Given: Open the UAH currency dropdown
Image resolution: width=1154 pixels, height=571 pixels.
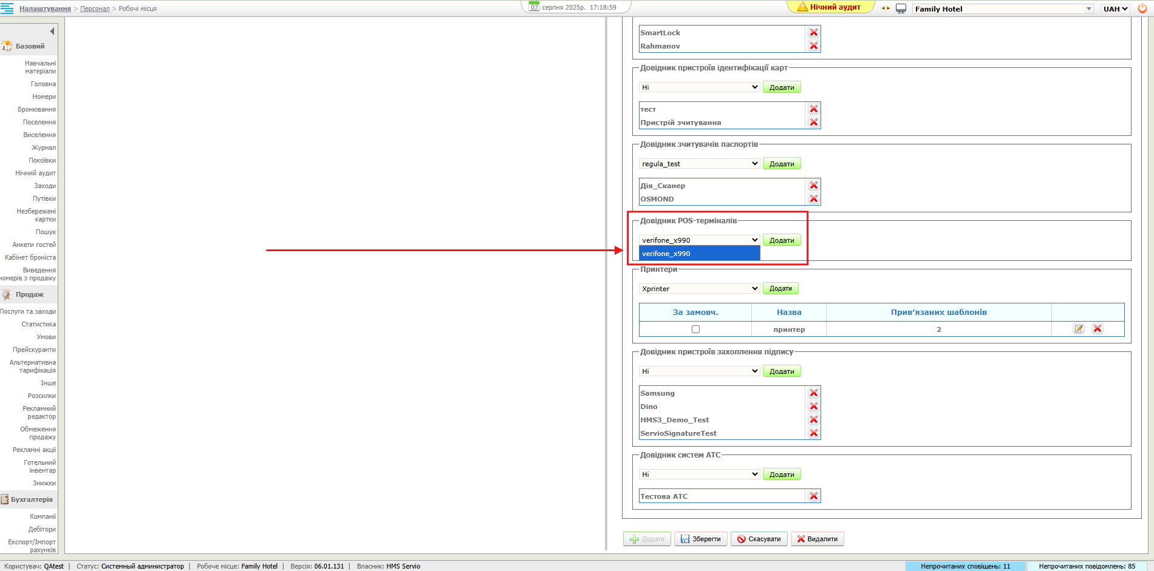Looking at the screenshot, I should click(x=1115, y=8).
